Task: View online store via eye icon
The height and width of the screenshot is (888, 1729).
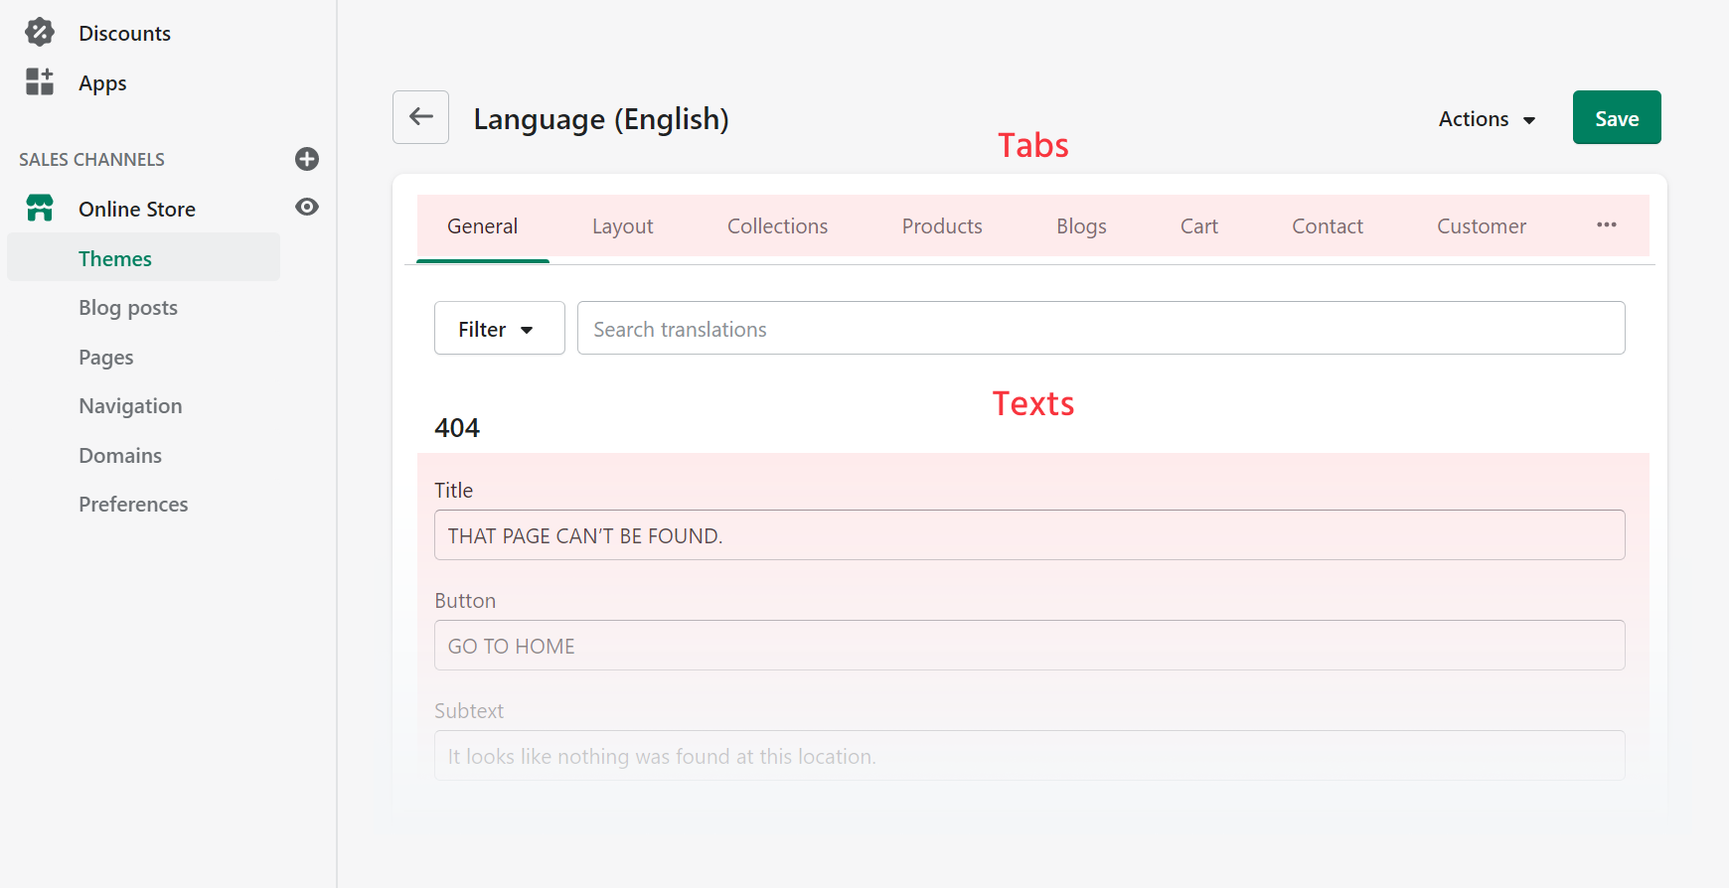Action: [307, 207]
